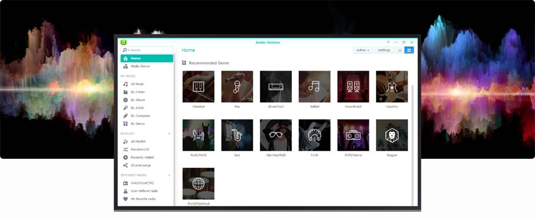Browse By Artist microphone icon

[126, 108]
